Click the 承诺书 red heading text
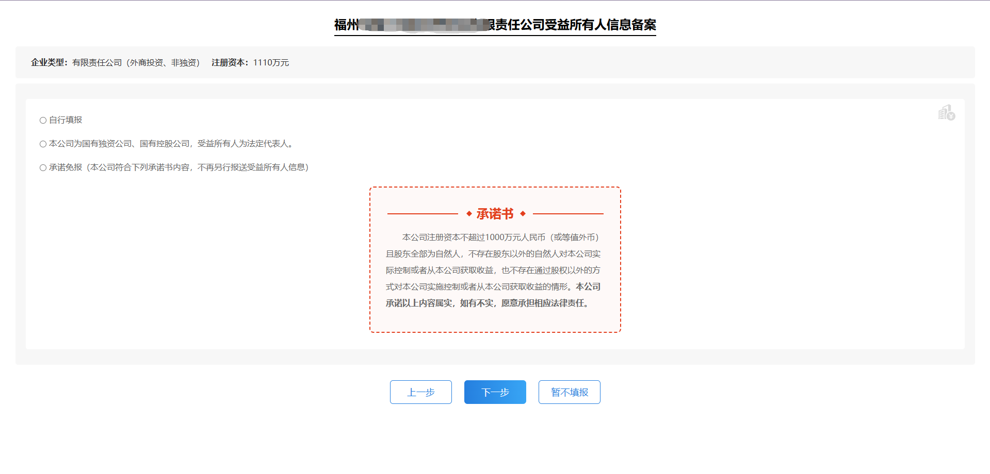The height and width of the screenshot is (474, 990). 495,214
